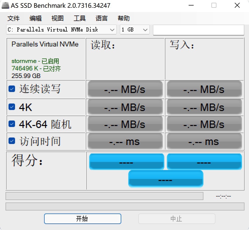Switch language via the 语言 menu

click(101, 18)
